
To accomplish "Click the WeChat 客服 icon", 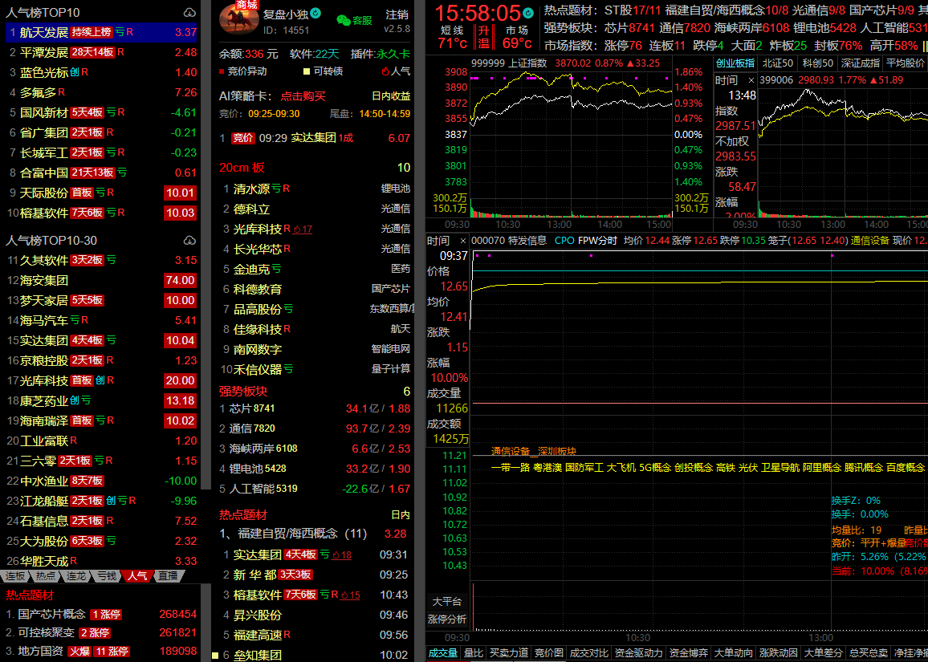I will click(x=344, y=20).
